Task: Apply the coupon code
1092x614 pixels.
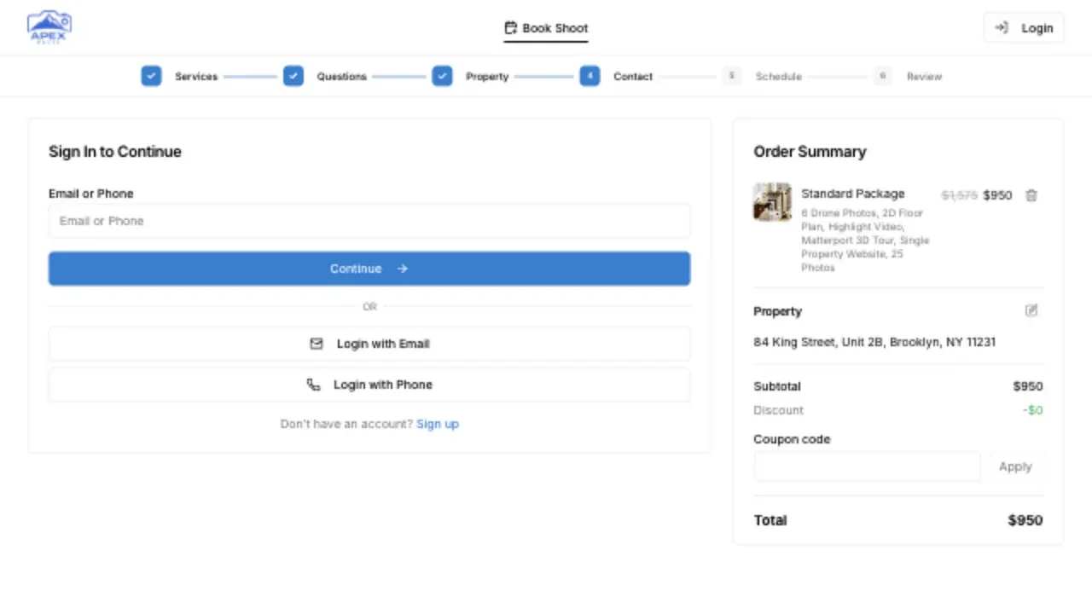Action: point(1015,466)
